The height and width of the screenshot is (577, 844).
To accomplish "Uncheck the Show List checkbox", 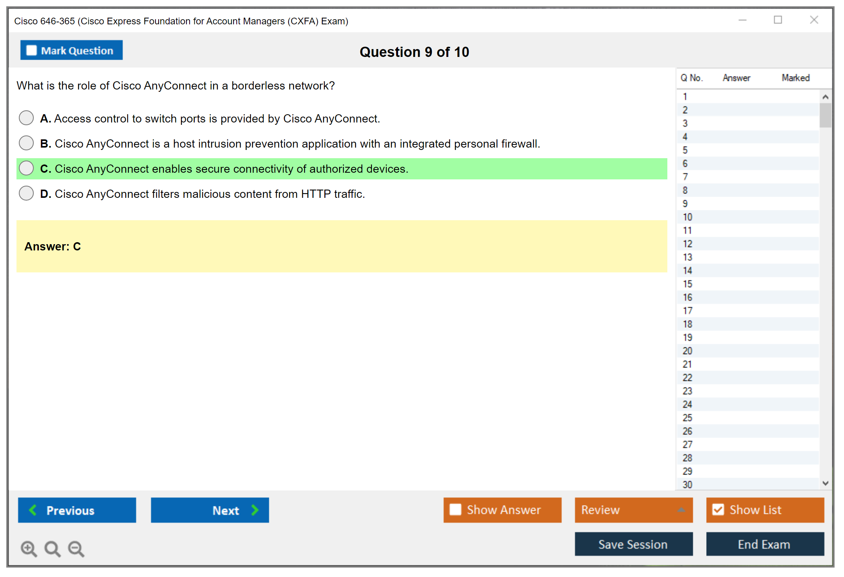I will point(718,509).
